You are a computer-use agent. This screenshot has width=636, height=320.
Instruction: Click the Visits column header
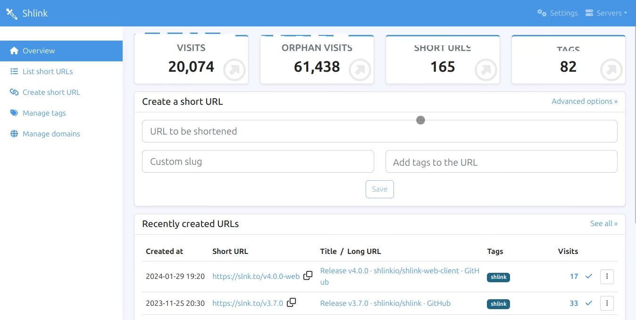(x=568, y=252)
